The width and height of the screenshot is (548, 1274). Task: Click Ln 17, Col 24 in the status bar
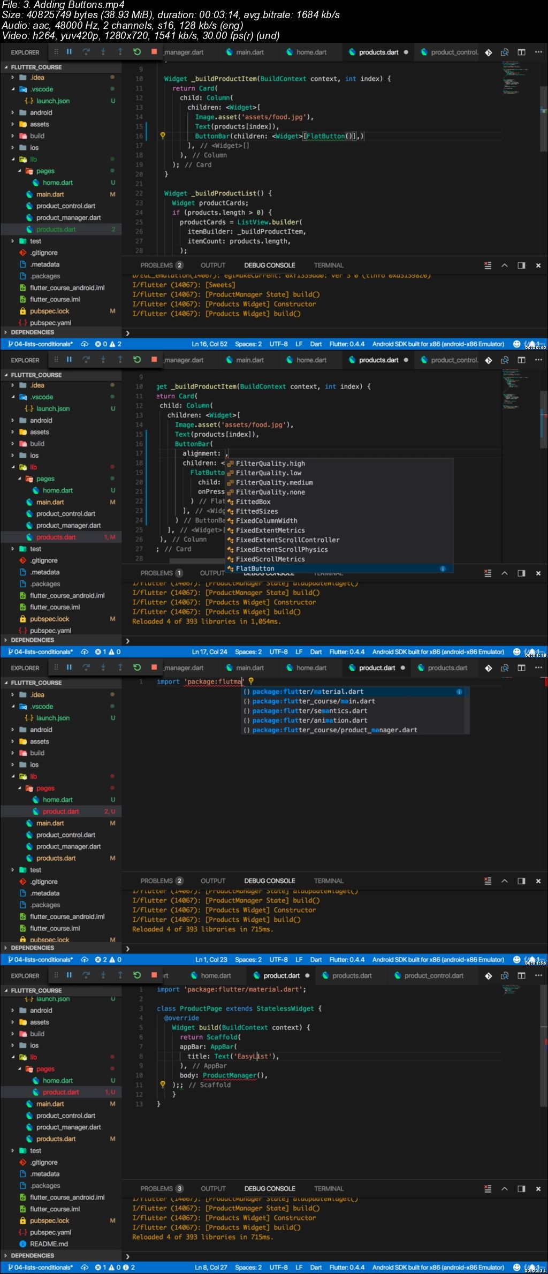(x=209, y=652)
